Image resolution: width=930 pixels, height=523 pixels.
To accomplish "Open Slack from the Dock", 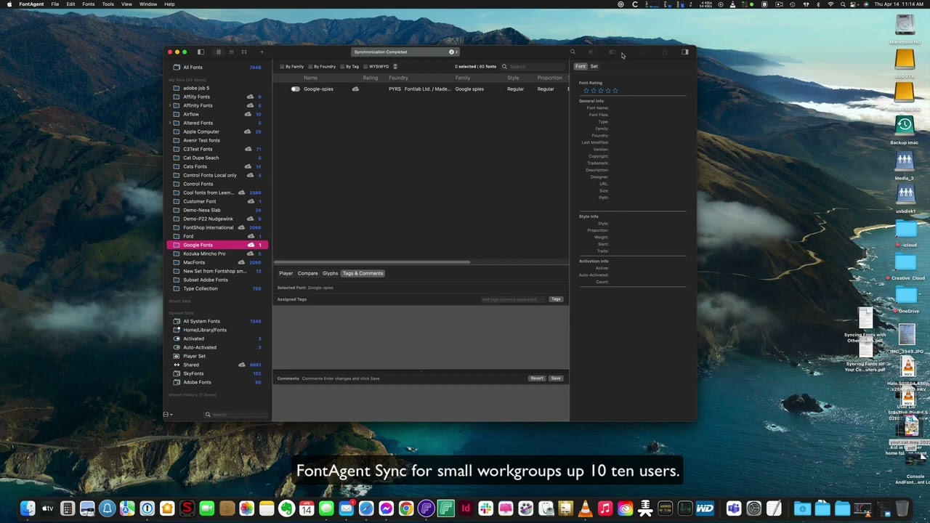I will coord(485,508).
